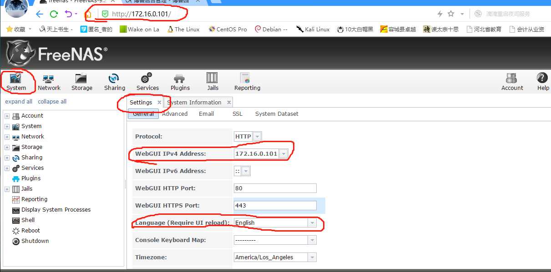
Task: Select System in the sidebar tree
Action: click(x=31, y=126)
